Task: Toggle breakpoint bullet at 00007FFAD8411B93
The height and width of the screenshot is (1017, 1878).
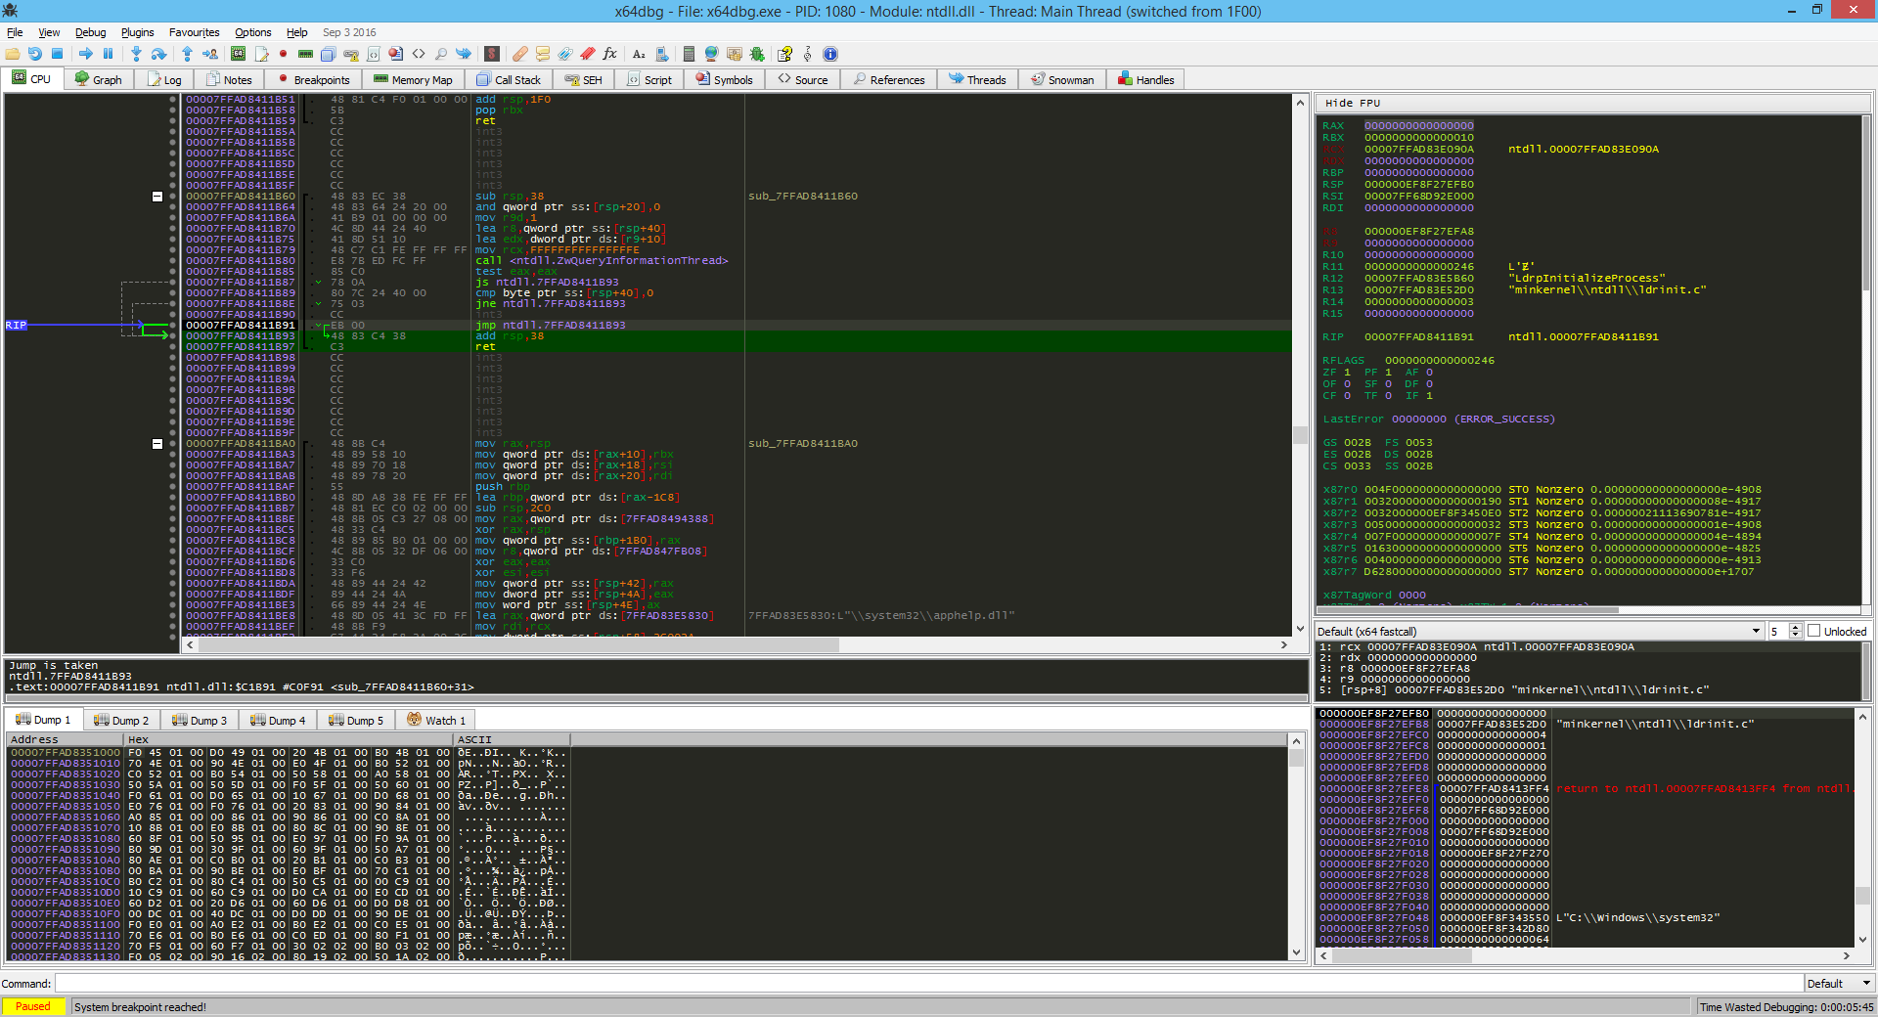Action: pos(173,336)
